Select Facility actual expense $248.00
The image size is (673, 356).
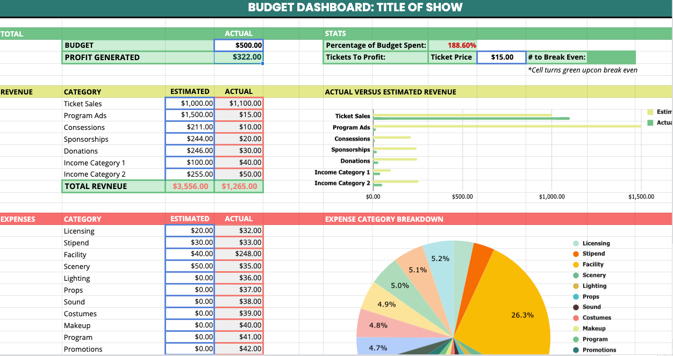coord(239,254)
